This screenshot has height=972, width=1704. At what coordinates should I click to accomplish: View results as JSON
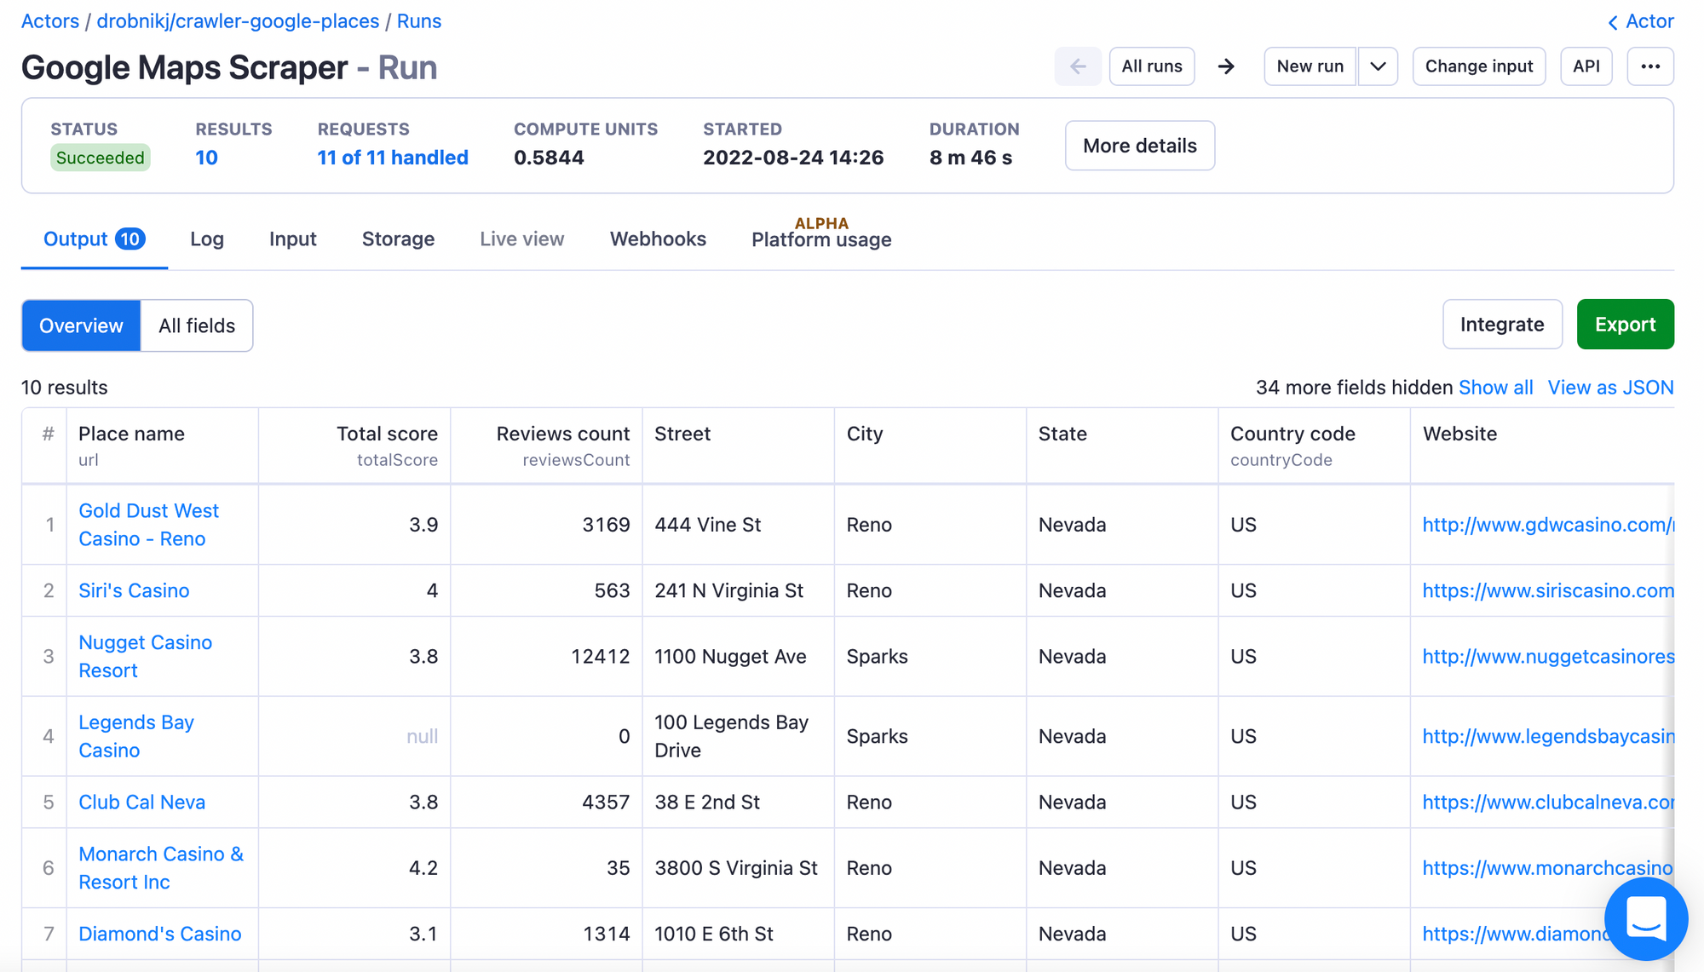point(1610,387)
